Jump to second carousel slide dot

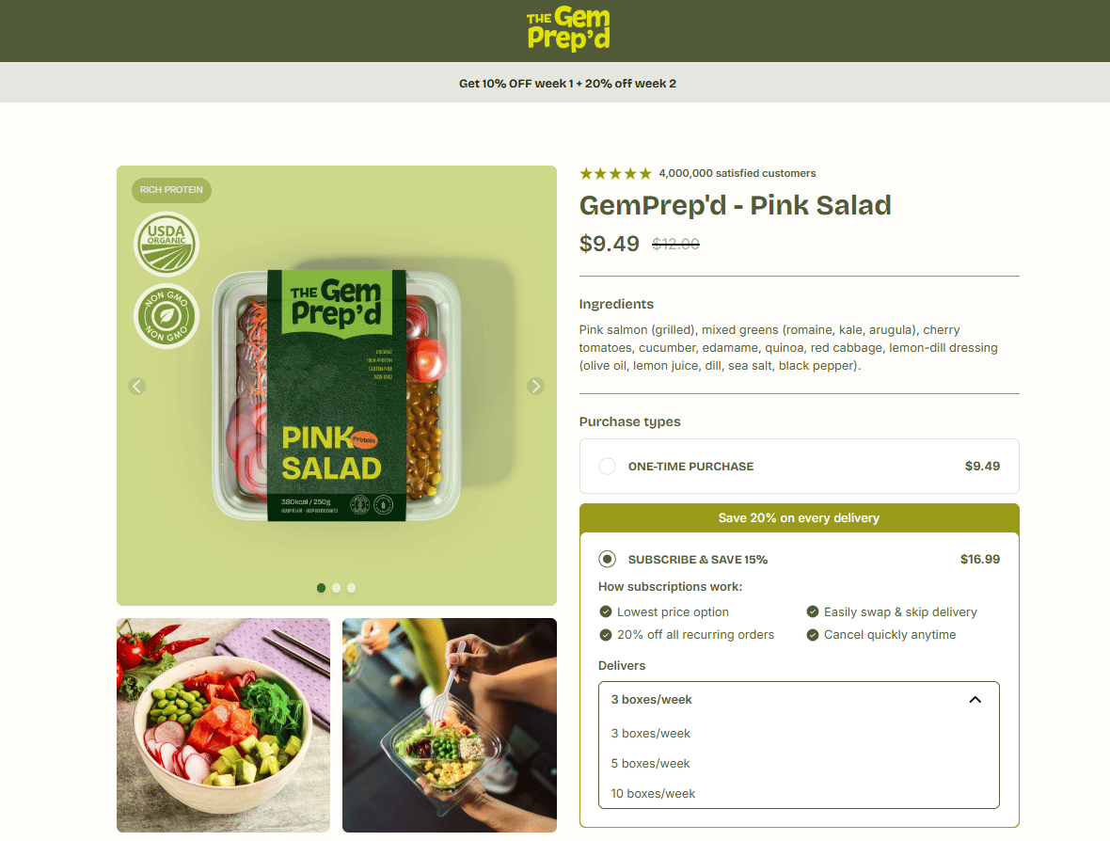[x=336, y=588]
